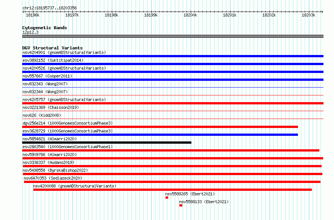Select the blue bar for nsv557667 Cooper2011
The width and height of the screenshot is (334, 220).
tap(173, 80)
